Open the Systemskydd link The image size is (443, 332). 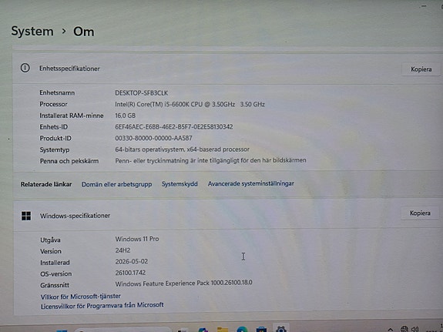[x=180, y=184]
